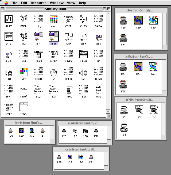This screenshot has width=171, height=175.
Task: Select icon 129 in ics8s window
Action: [x=70, y=157]
